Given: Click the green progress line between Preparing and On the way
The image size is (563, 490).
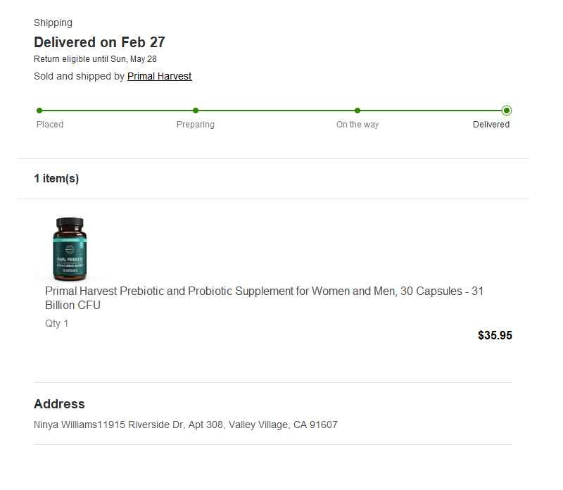Looking at the screenshot, I should (277, 111).
